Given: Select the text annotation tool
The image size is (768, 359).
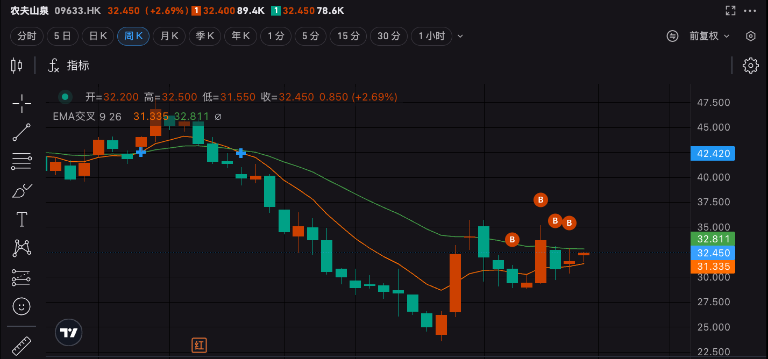Looking at the screenshot, I should click(22, 219).
